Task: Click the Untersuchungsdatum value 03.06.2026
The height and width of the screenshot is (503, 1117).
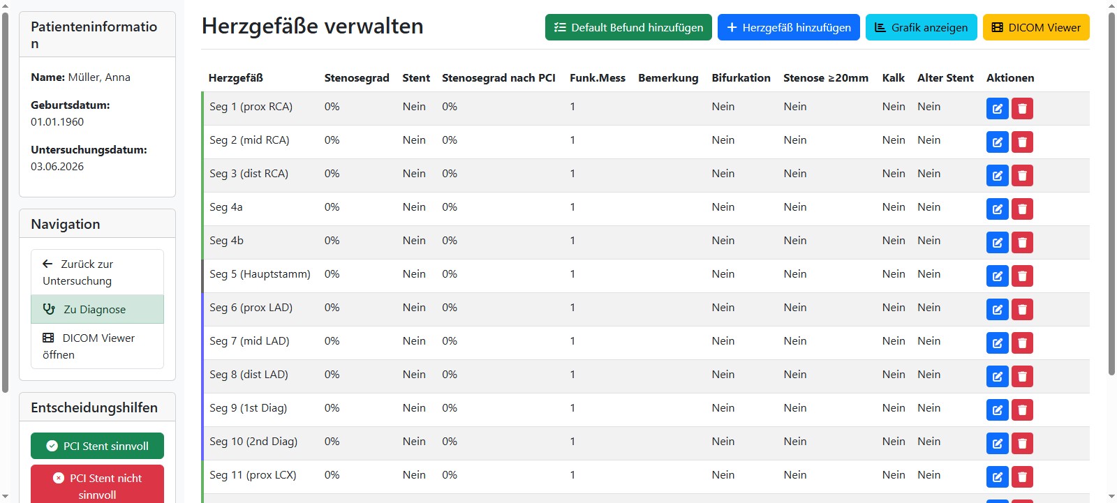Action: pyautogui.click(x=57, y=167)
